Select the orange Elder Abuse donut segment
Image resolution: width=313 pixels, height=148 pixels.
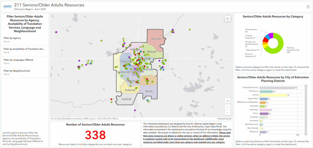tap(264, 43)
